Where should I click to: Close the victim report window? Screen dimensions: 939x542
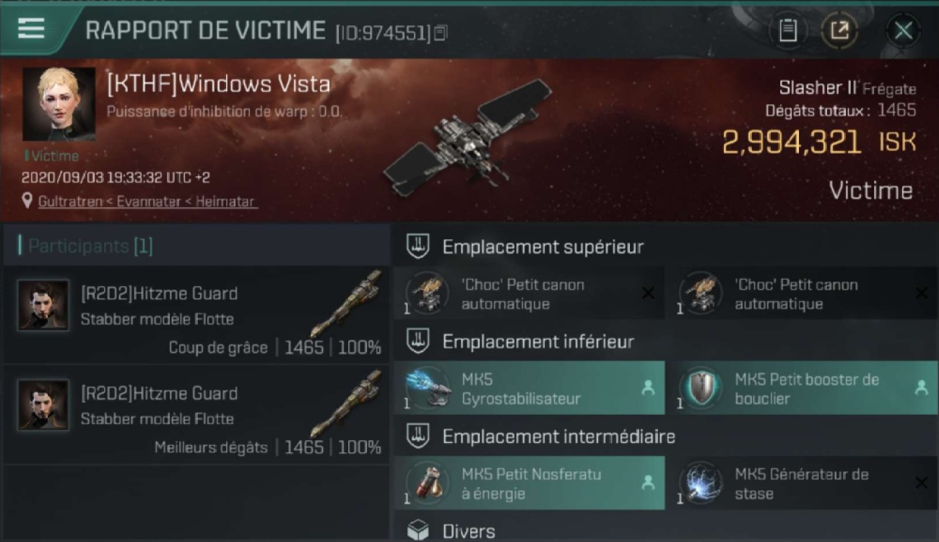click(903, 30)
